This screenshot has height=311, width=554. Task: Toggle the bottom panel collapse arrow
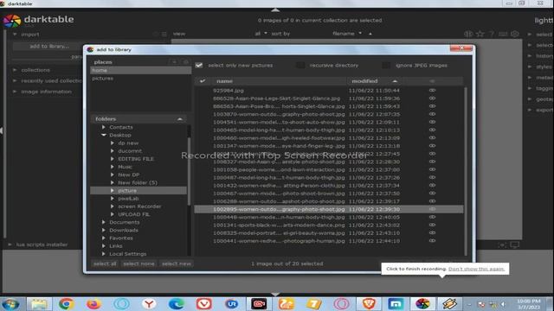275,294
